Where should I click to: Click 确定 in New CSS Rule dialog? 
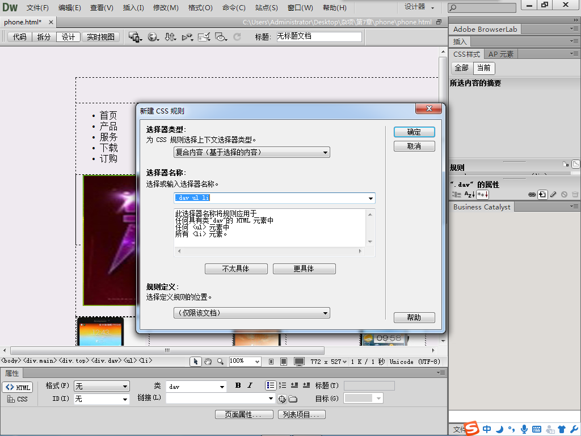(414, 132)
